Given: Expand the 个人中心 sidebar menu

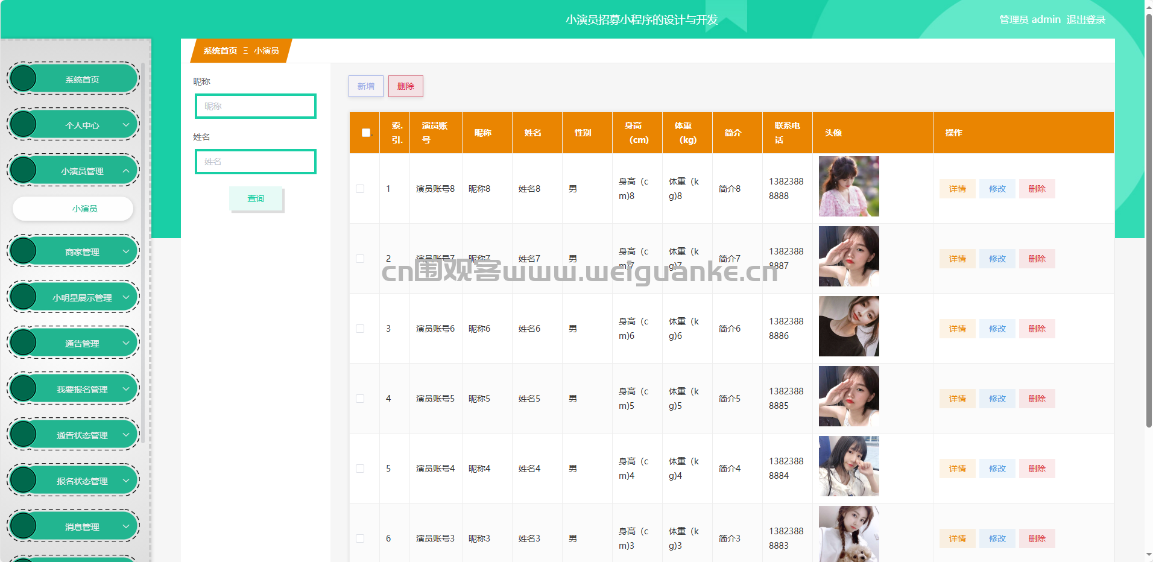Looking at the screenshot, I should (73, 125).
